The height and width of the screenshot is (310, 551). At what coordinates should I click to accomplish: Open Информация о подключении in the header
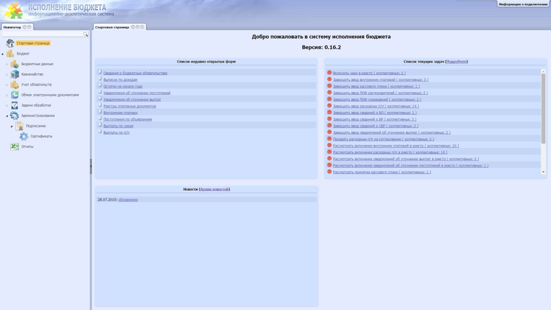coord(523,4)
